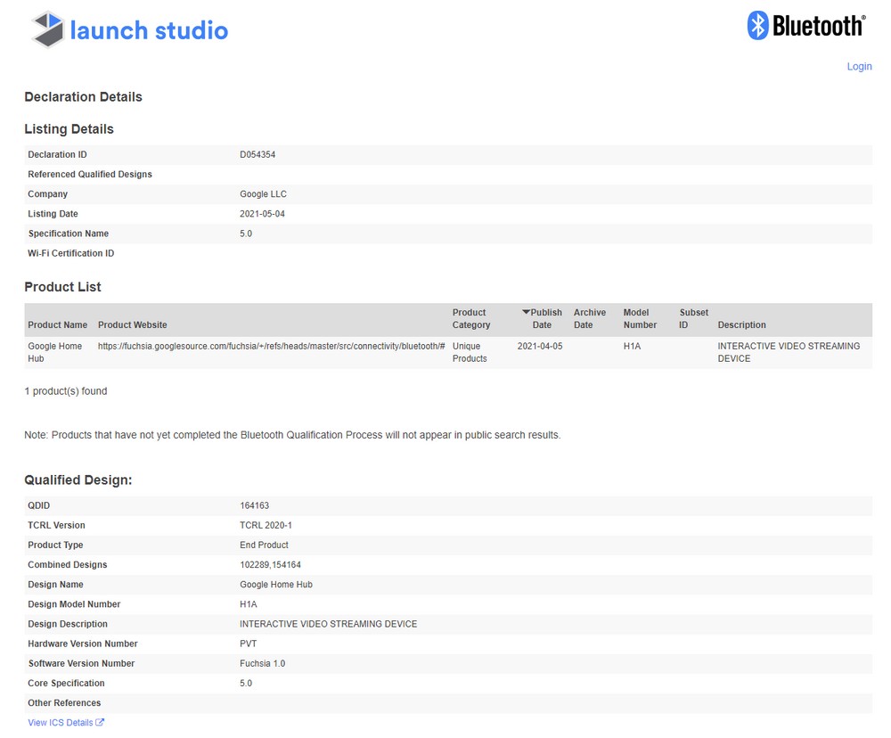This screenshot has width=891, height=738.
Task: Click the fuchsia.googlesource.com product website URL
Action: [271, 346]
